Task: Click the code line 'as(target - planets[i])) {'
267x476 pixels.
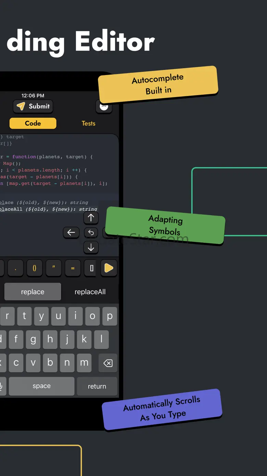Action: 39,177
